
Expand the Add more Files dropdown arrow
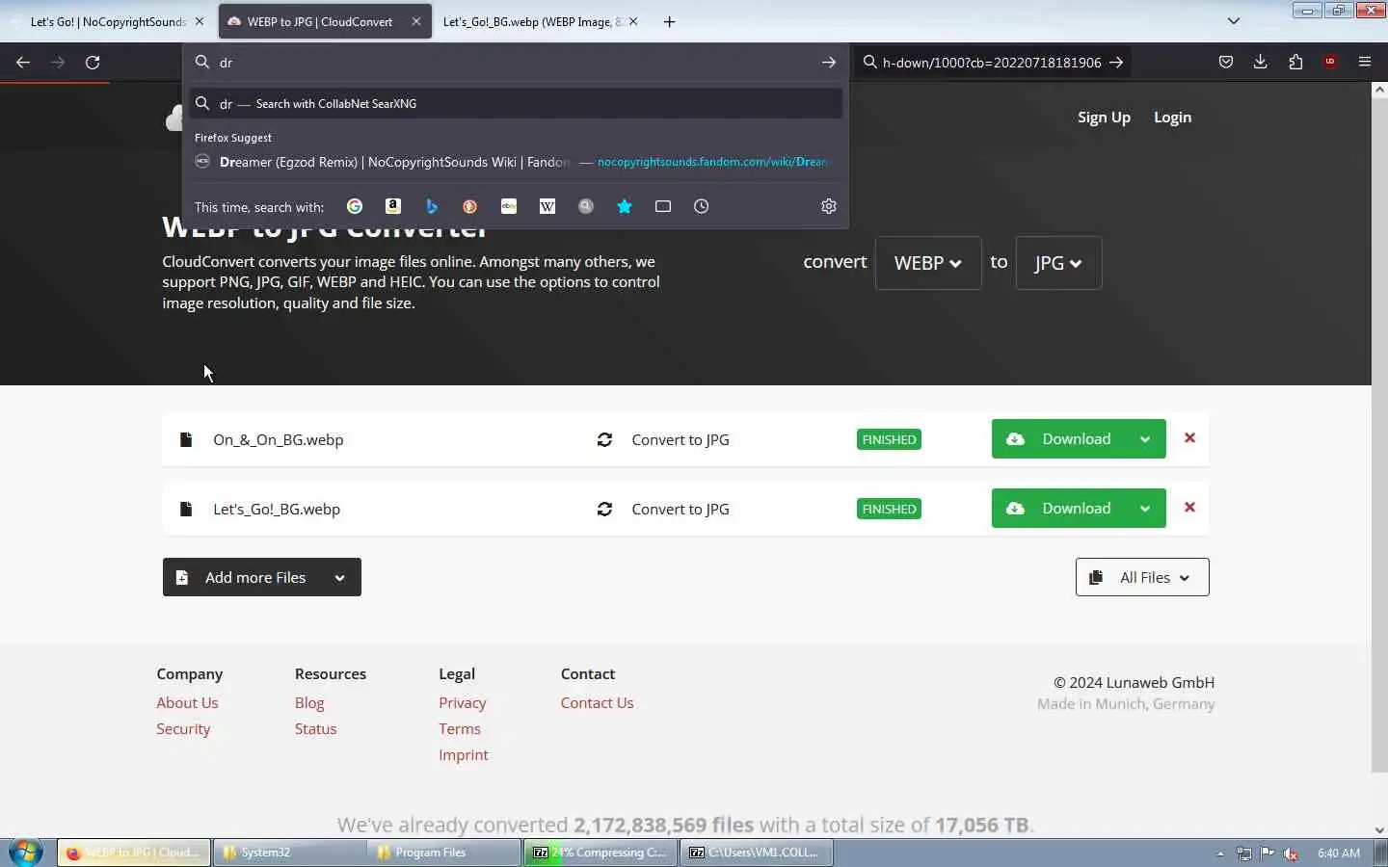[339, 578]
